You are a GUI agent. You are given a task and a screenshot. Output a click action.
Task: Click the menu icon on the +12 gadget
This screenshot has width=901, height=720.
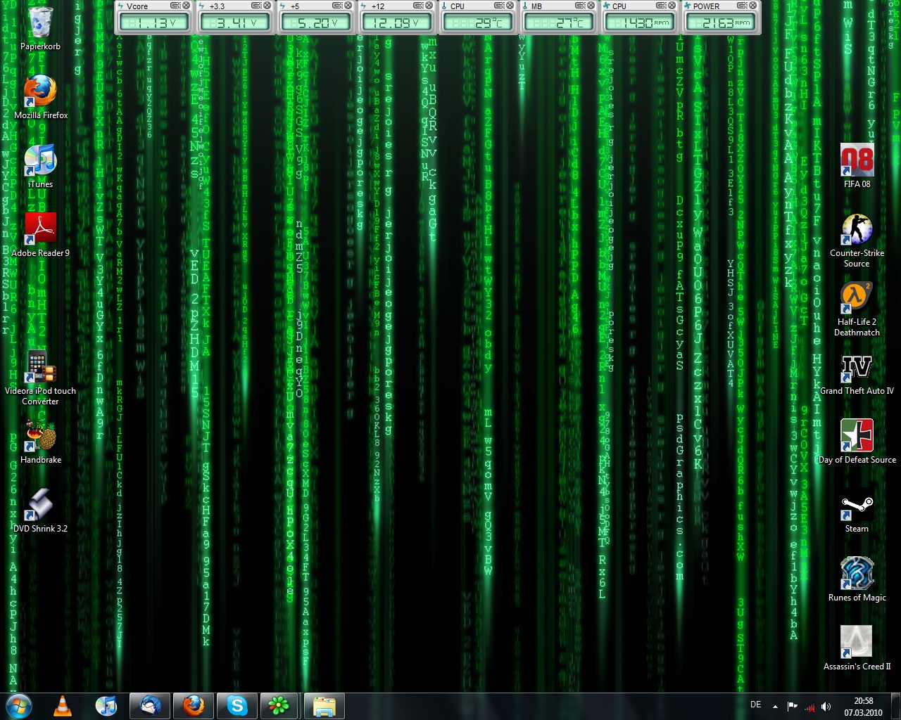click(x=418, y=6)
